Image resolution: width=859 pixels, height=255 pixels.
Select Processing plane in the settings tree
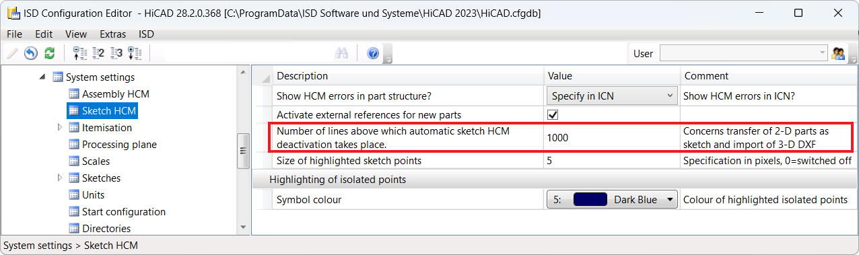click(119, 144)
